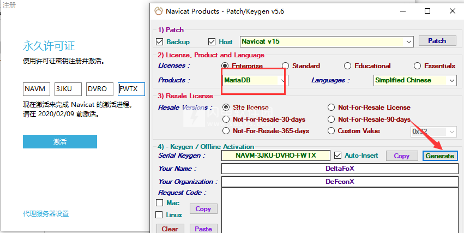The image size is (464, 233).
Task: Click inside the Request Code text area
Action: coord(340,210)
